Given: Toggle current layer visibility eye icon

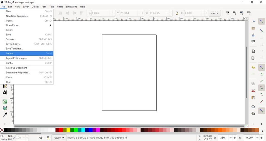Looking at the screenshot, I should [41, 138].
